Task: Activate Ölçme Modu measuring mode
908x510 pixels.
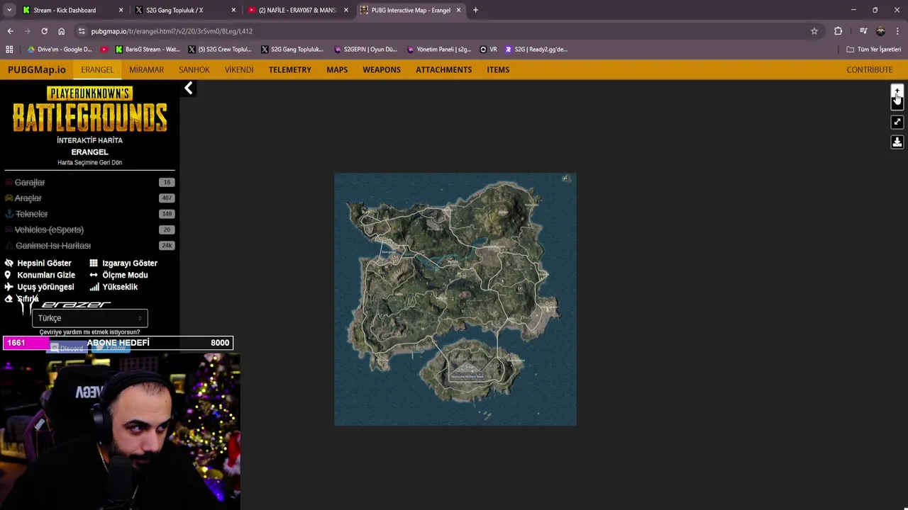Action: [118, 275]
